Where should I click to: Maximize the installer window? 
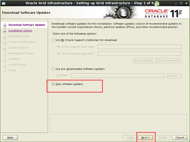181,3
